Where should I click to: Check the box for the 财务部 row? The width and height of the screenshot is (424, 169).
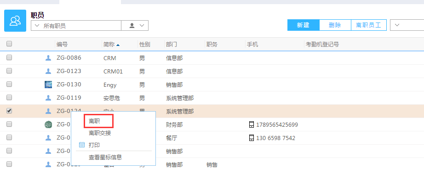click(9, 124)
